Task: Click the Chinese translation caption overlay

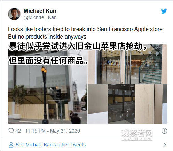Action: click(78, 54)
